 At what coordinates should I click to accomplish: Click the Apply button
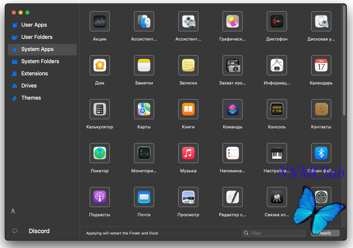tap(325, 233)
